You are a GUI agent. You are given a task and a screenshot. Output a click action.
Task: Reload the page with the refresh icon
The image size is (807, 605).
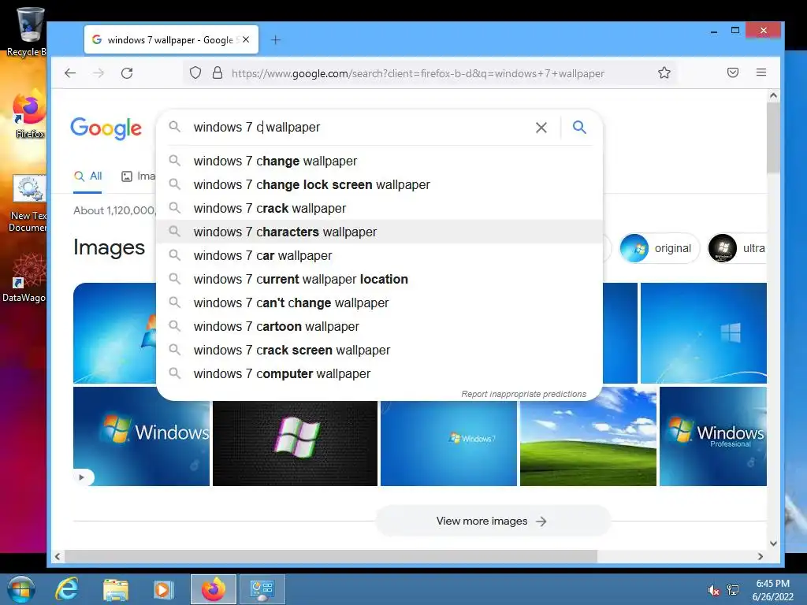[x=127, y=73]
